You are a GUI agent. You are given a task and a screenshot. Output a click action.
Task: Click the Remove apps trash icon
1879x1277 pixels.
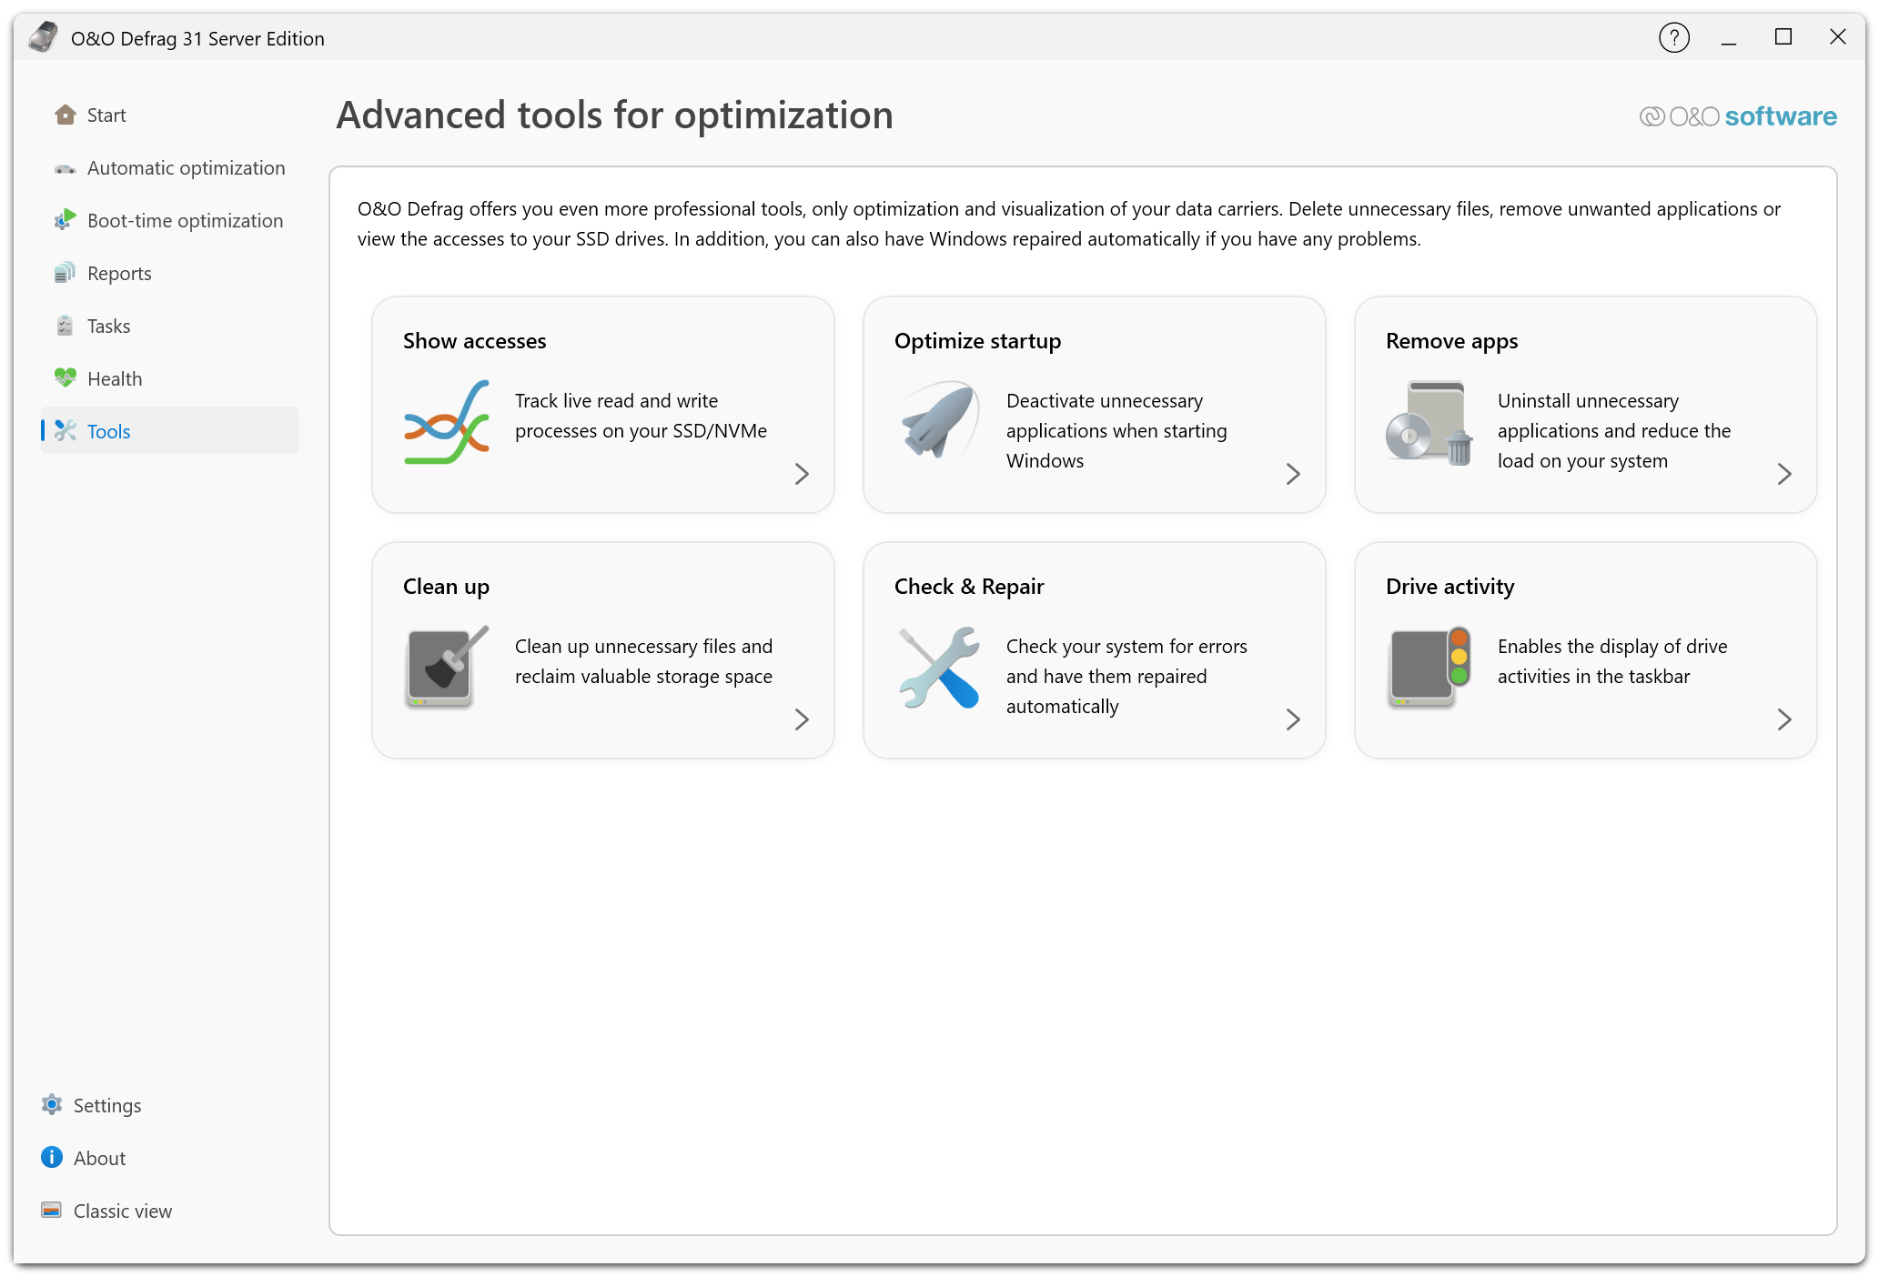(x=1429, y=422)
